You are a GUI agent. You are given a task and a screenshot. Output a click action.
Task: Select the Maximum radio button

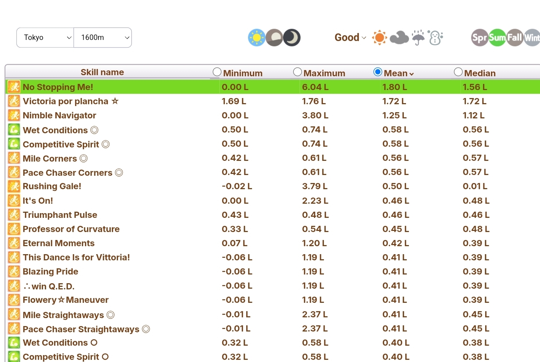coord(297,72)
